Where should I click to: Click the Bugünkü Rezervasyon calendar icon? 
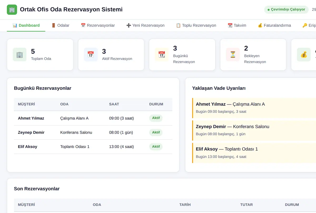click(x=162, y=55)
